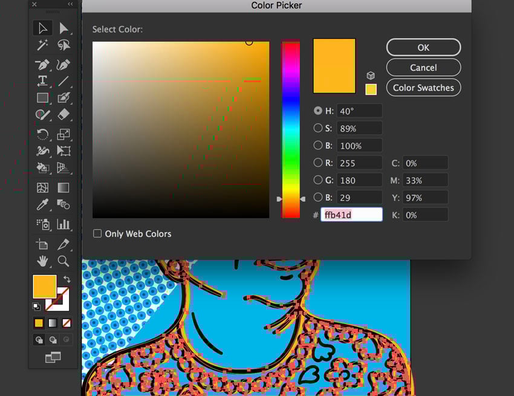Select the S saturation radio button

point(317,128)
